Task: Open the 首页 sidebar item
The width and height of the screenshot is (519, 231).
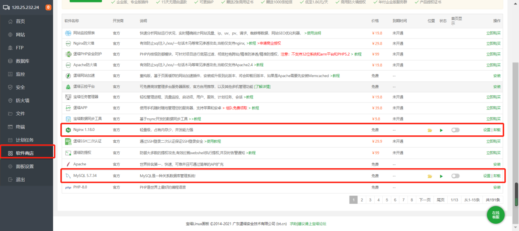Action: tap(26, 21)
